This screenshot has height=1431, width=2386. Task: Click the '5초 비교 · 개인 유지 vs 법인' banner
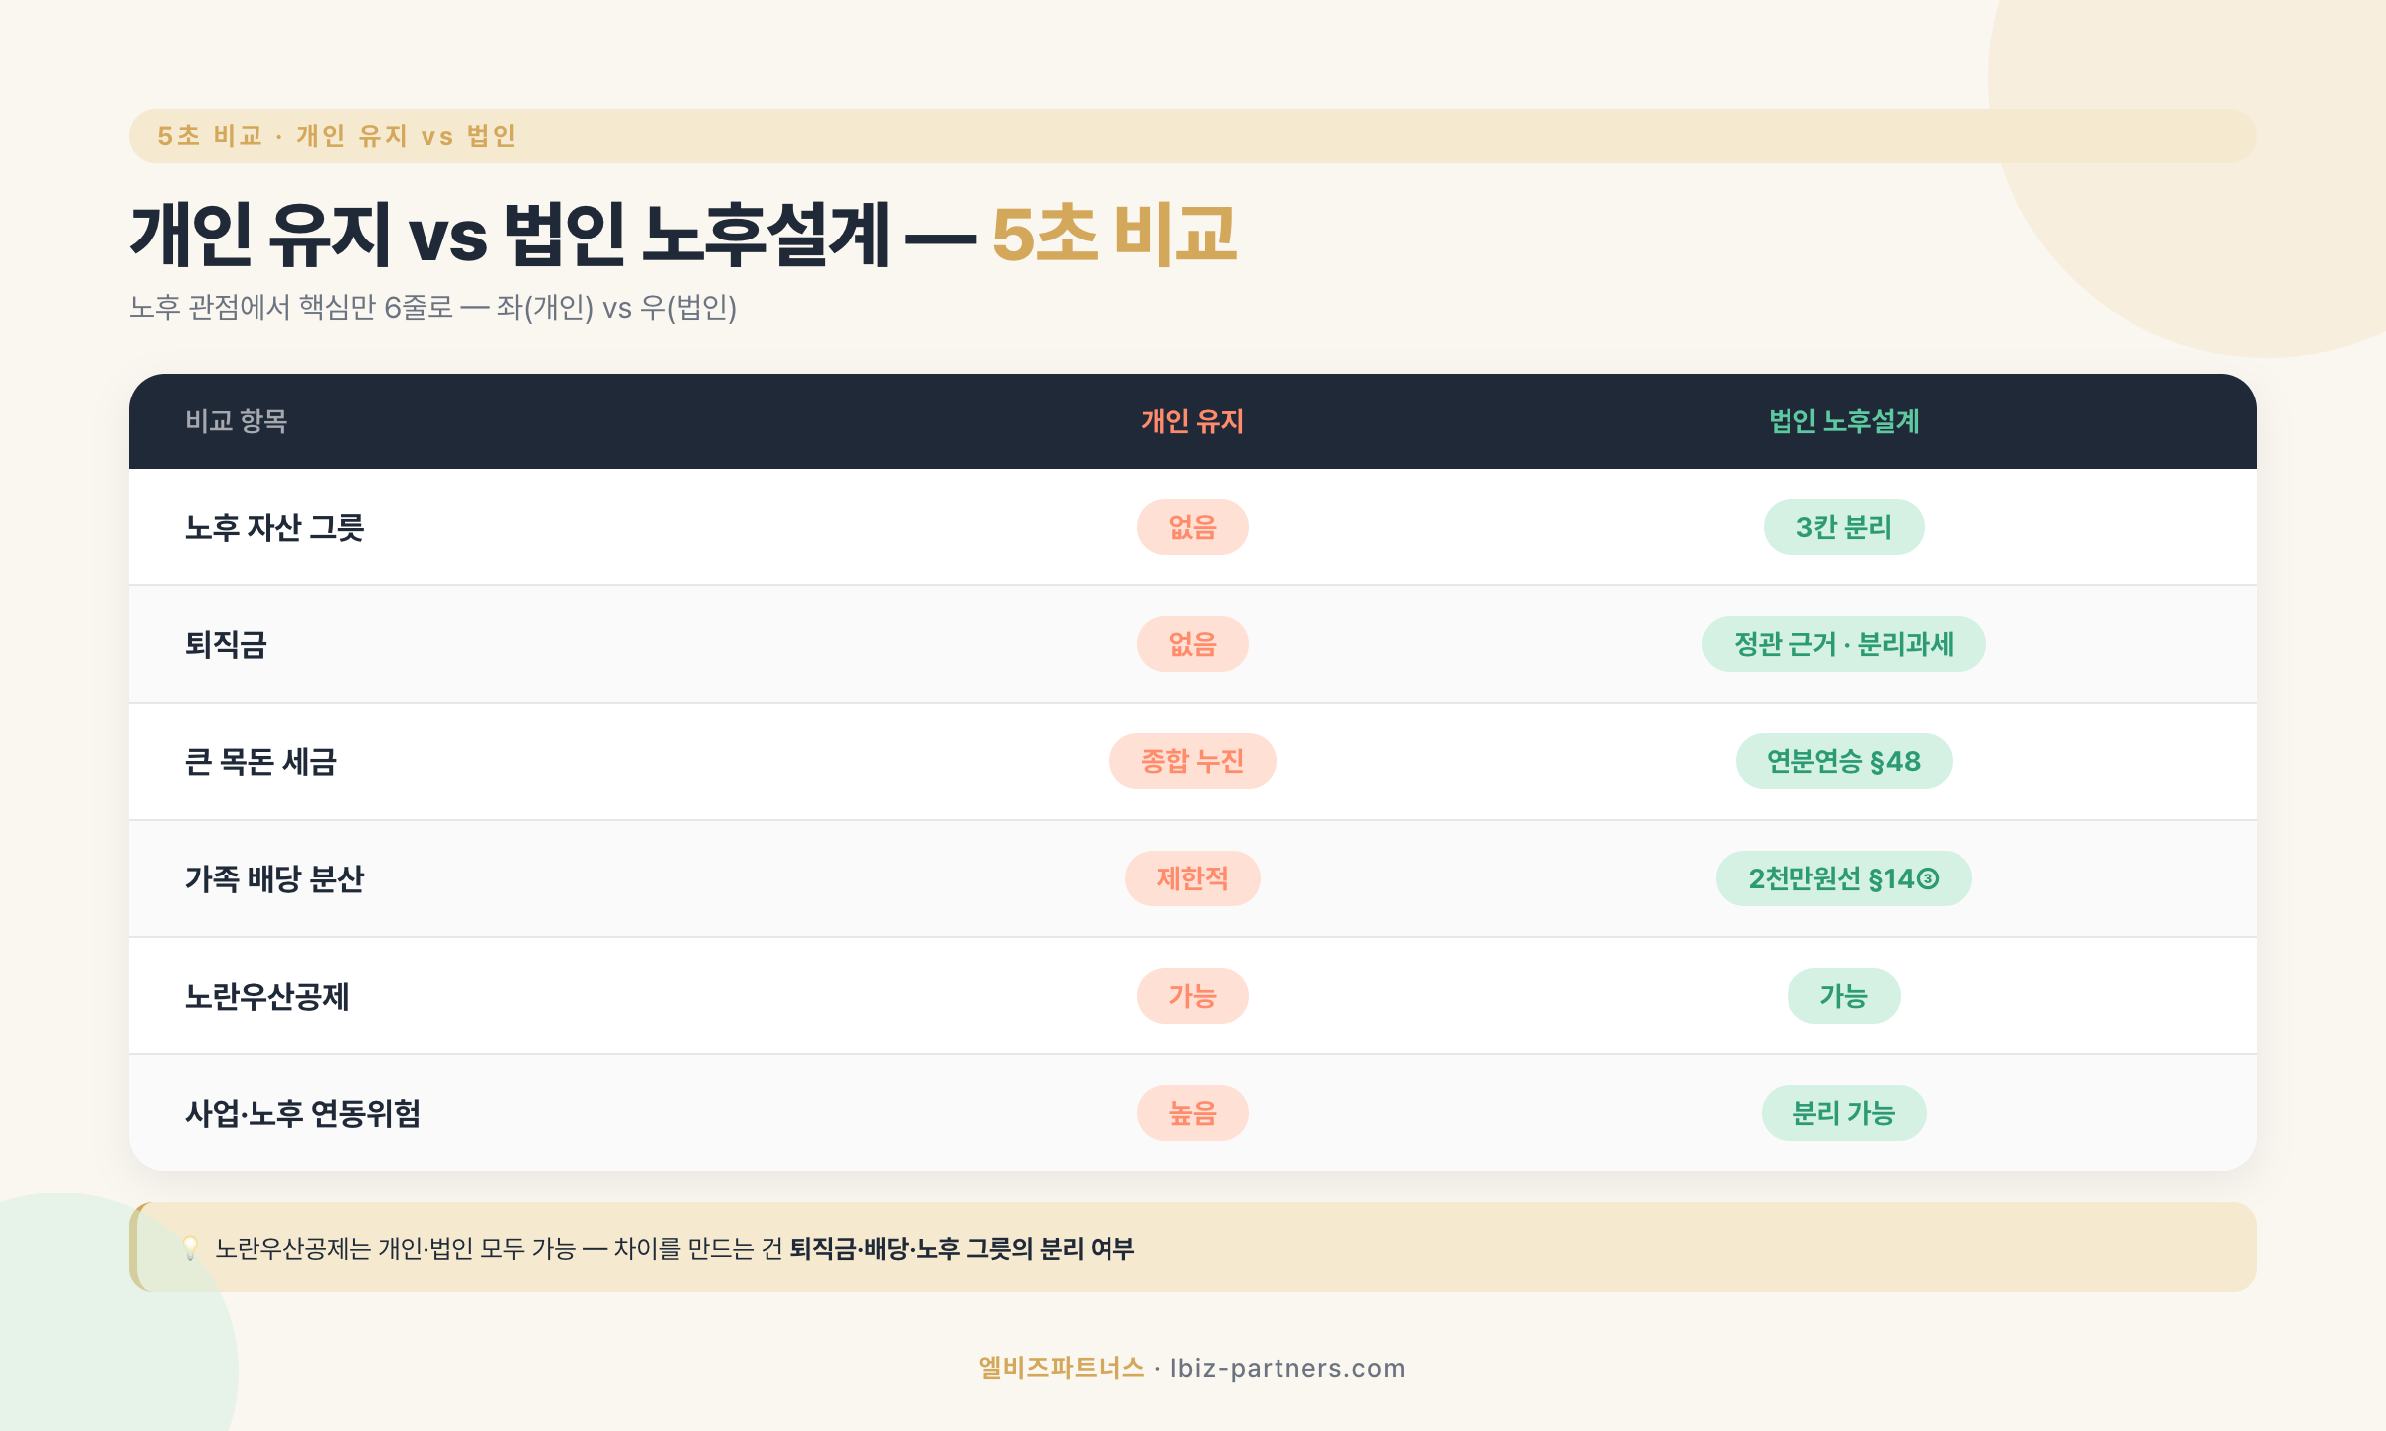[1192, 136]
